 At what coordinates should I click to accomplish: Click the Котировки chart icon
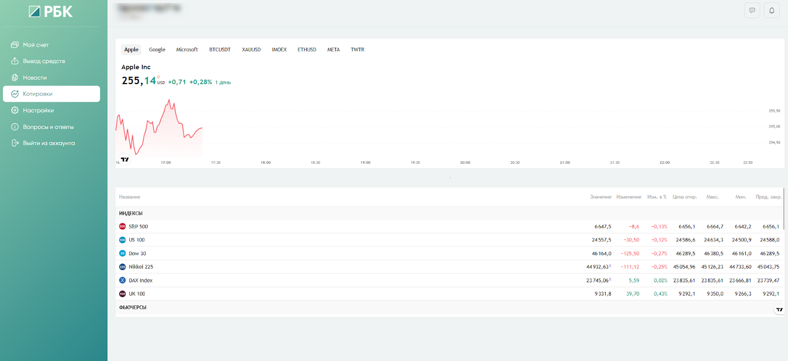pos(15,94)
